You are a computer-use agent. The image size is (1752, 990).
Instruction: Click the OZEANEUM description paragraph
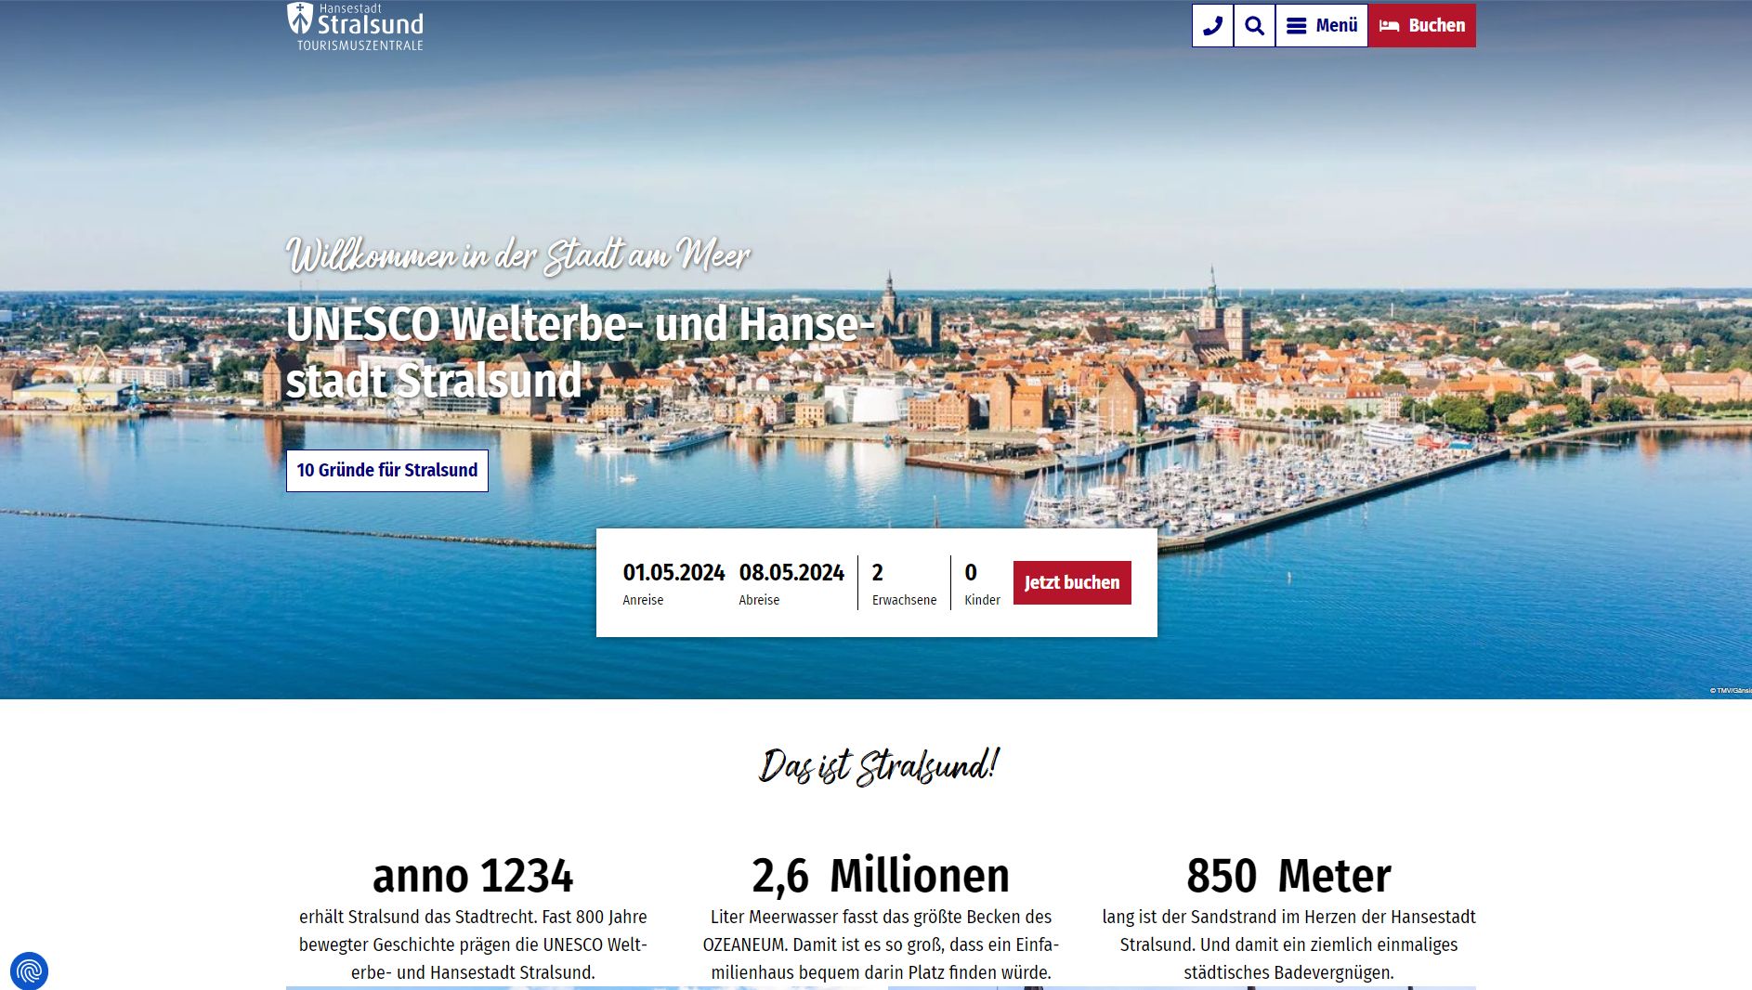[881, 944]
